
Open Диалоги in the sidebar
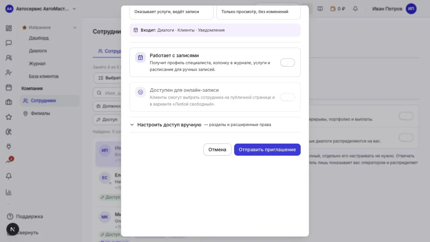click(x=38, y=51)
